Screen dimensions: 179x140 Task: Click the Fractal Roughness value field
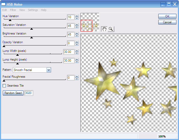71,78
